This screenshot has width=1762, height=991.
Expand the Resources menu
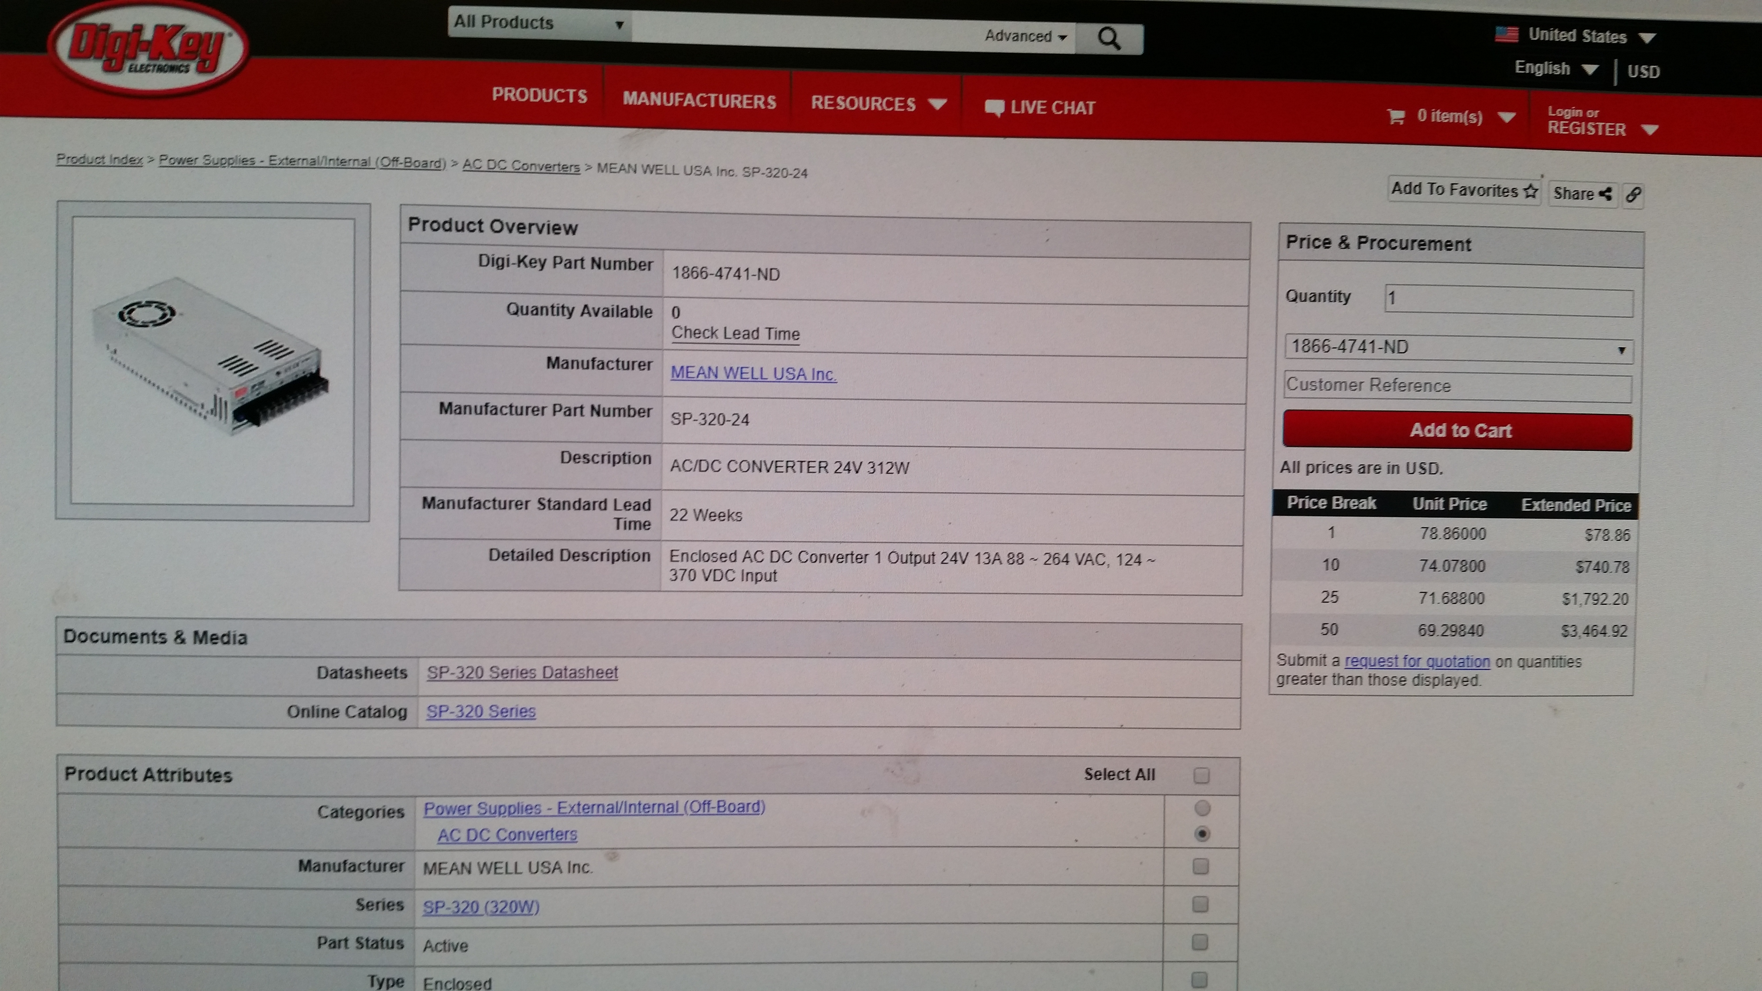878,104
